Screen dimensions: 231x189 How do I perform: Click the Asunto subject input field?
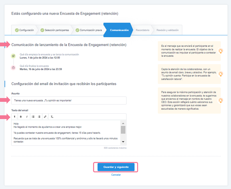coord(69,100)
